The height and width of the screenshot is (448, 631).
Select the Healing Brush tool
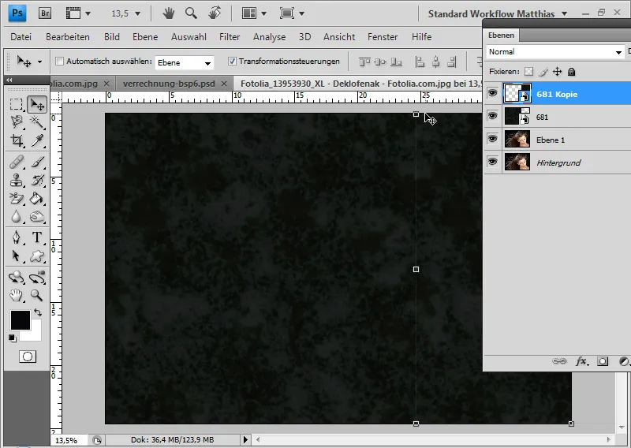tap(16, 162)
